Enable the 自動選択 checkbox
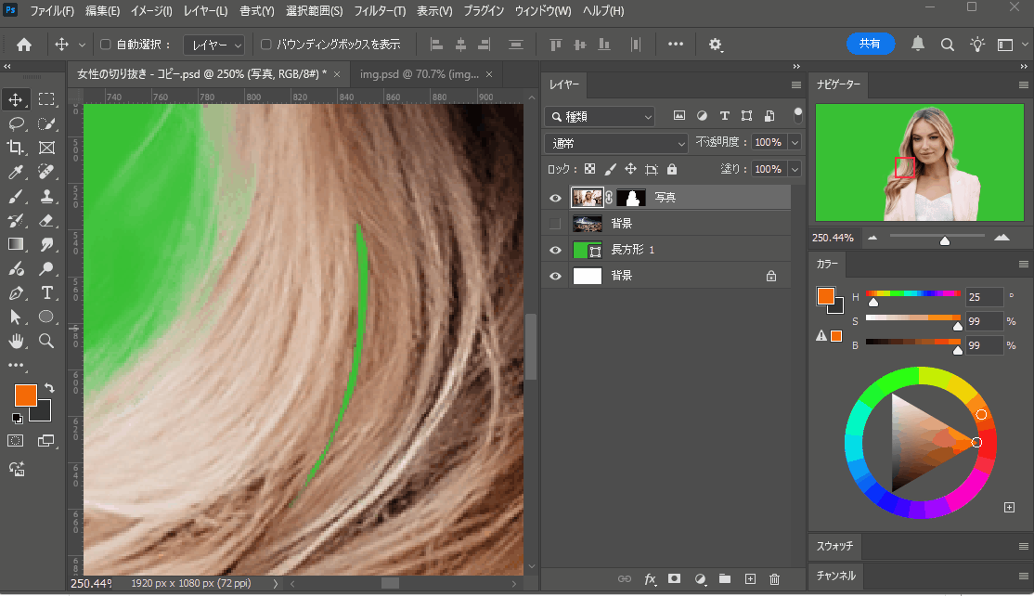 pos(106,45)
